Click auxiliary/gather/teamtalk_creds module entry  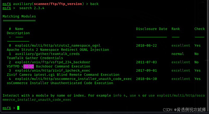click(x=47, y=54)
